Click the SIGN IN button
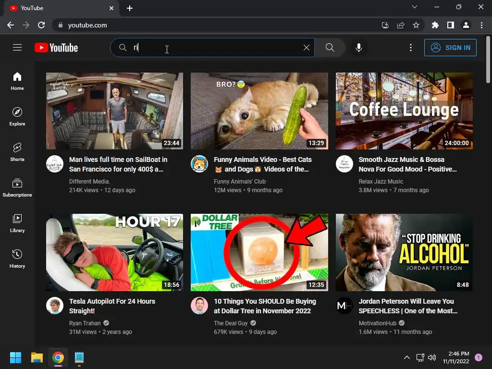 [x=450, y=48]
